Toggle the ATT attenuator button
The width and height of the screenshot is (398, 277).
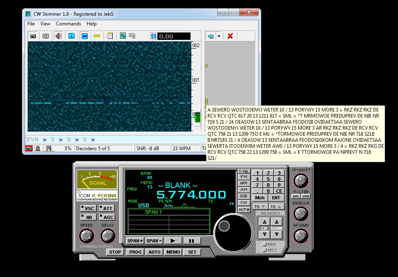[x=107, y=209]
